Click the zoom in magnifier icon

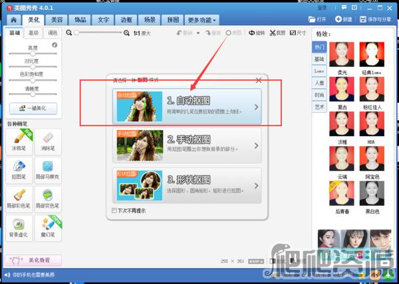[126, 33]
